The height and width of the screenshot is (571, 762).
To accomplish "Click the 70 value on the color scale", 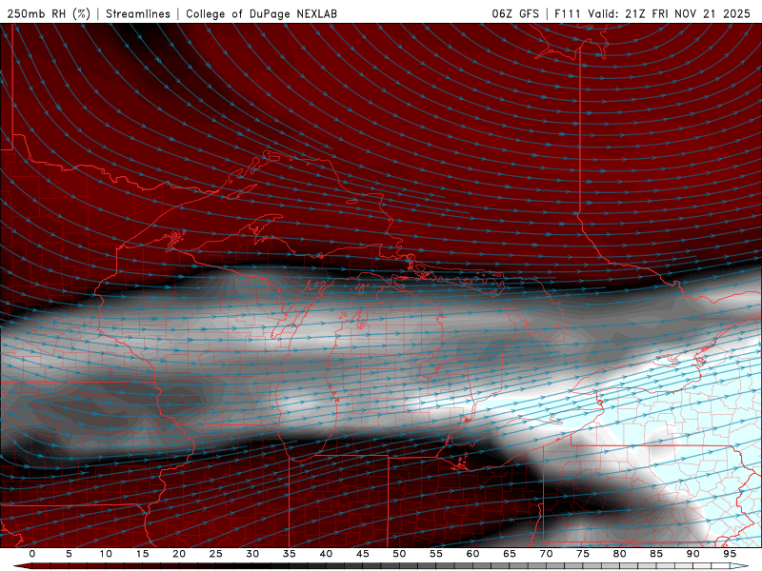I will pos(546,554).
